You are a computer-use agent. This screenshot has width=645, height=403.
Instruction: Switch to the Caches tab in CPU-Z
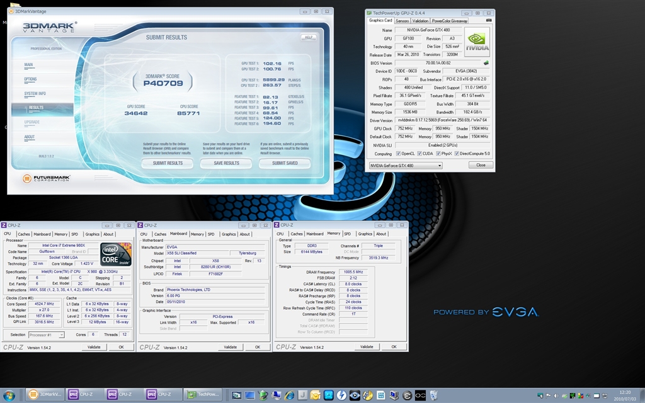(x=24, y=234)
